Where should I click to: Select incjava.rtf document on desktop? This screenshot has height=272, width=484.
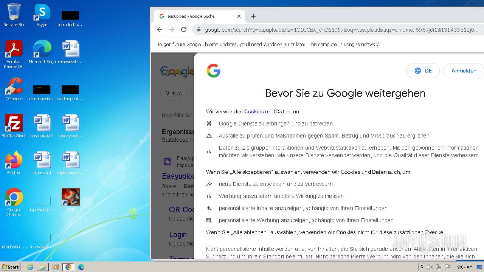[42, 163]
